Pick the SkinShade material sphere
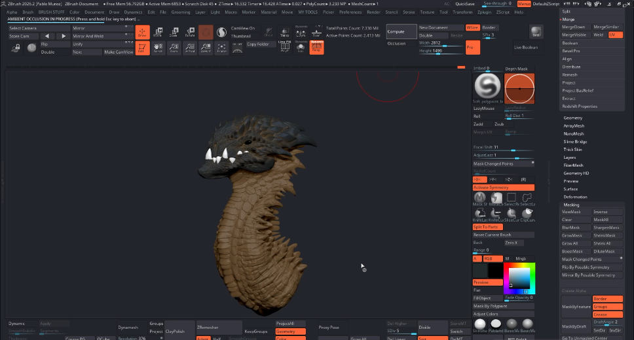Screen dimensions: 634x340 point(480,325)
